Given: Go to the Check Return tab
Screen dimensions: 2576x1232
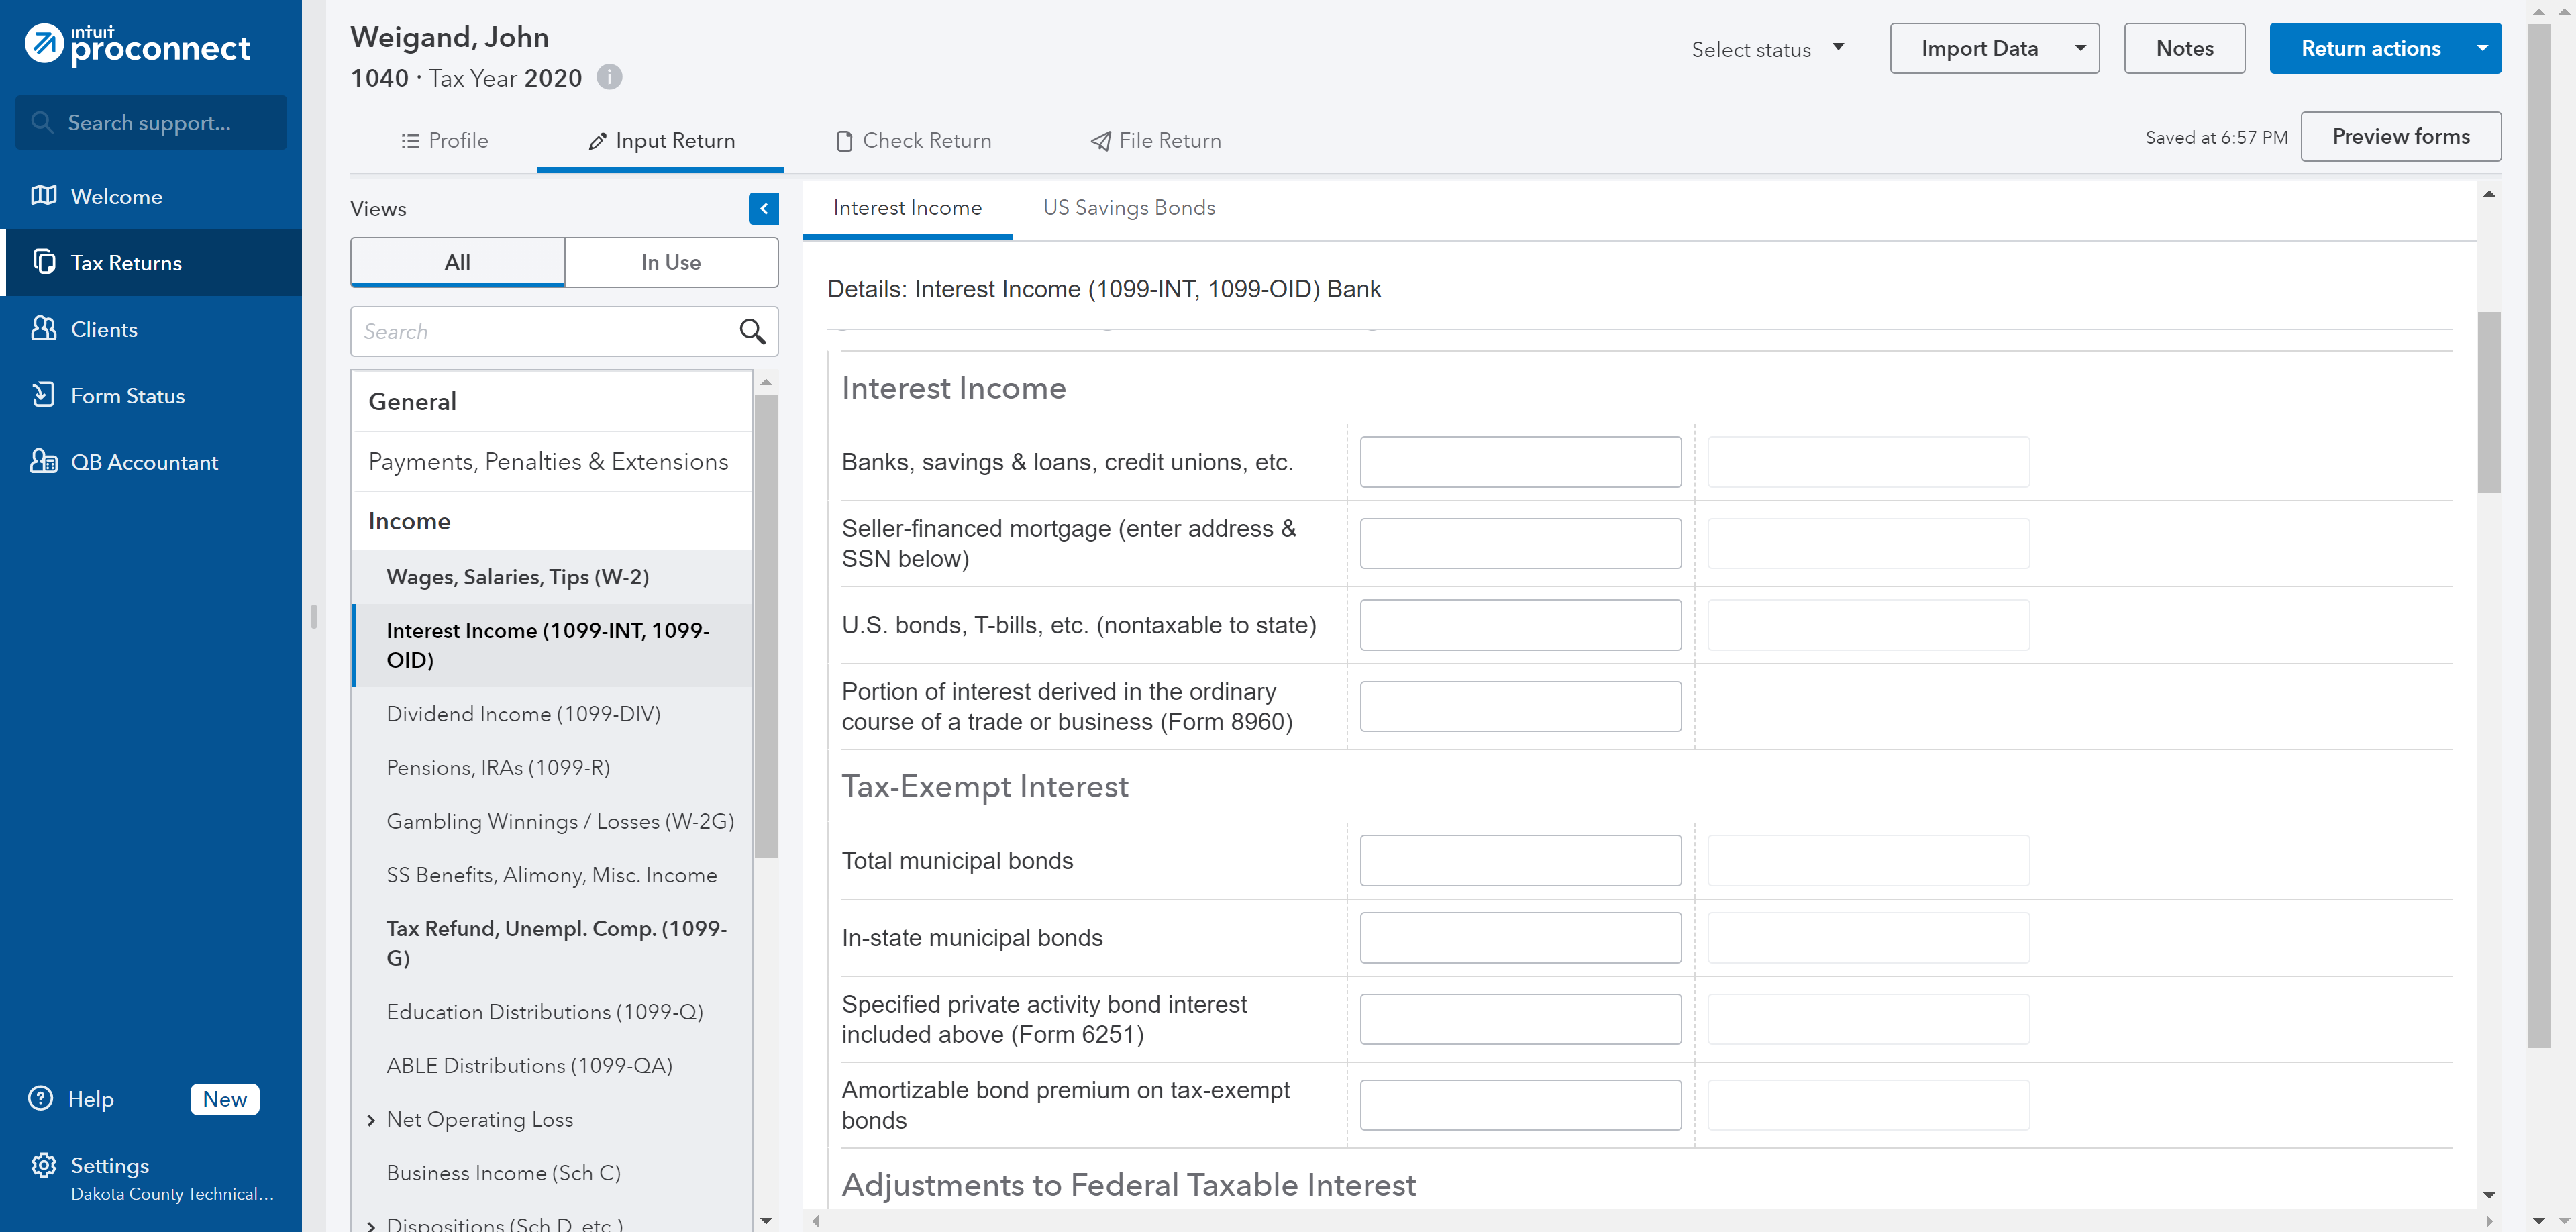Looking at the screenshot, I should (x=913, y=141).
